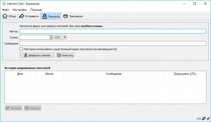Click the Показать show button
Image resolution: width=211 pixels, height=122 pixels.
pos(14,108)
